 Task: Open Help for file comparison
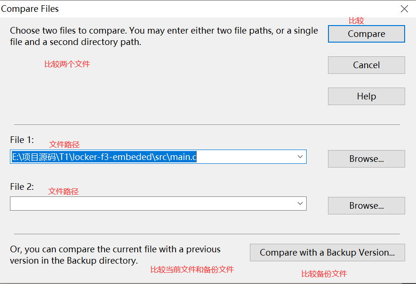(x=366, y=97)
